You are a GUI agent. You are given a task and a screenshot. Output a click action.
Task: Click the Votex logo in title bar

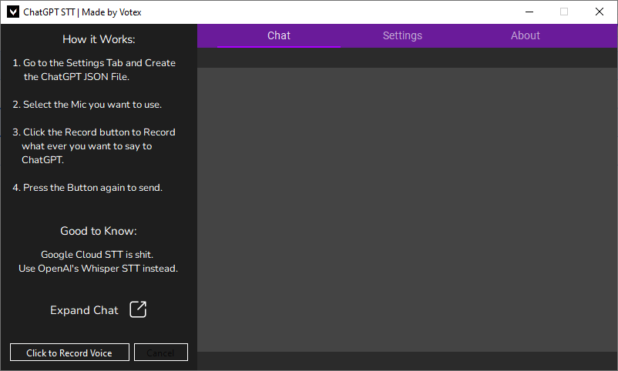click(13, 12)
